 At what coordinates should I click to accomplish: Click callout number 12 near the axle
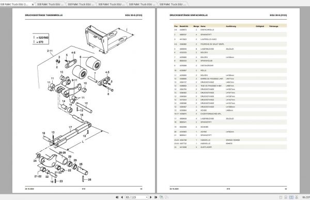tap(86, 103)
